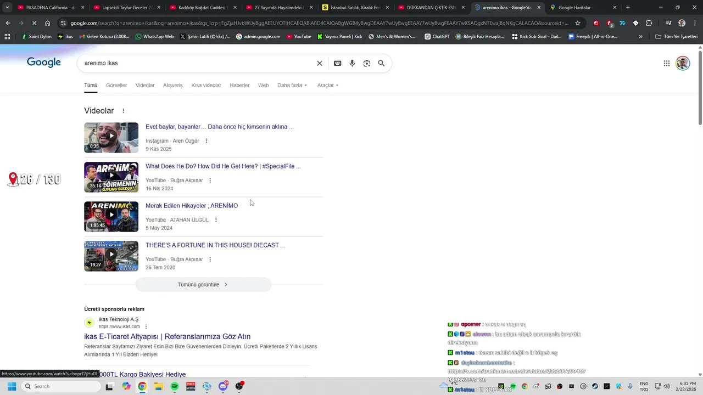Image resolution: width=703 pixels, height=395 pixels.
Task: Open the ikas E-Ticaret Altyapısı ad link
Action: point(167,337)
